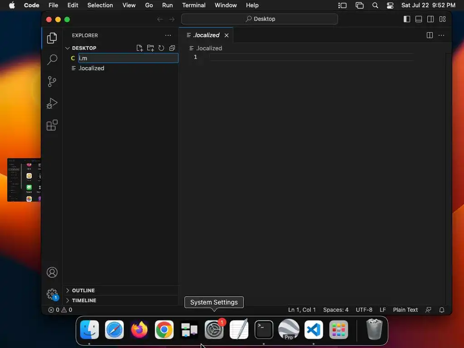Open Stage Manager in the menu bar

(343, 5)
